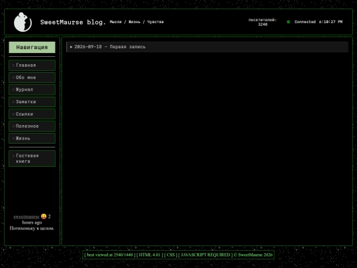Select Заметки in the sidebar
The image size is (357, 268).
click(x=32, y=102)
